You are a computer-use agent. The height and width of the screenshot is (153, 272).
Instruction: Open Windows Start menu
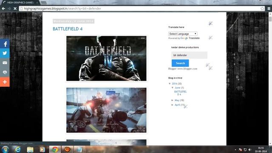point(5,149)
